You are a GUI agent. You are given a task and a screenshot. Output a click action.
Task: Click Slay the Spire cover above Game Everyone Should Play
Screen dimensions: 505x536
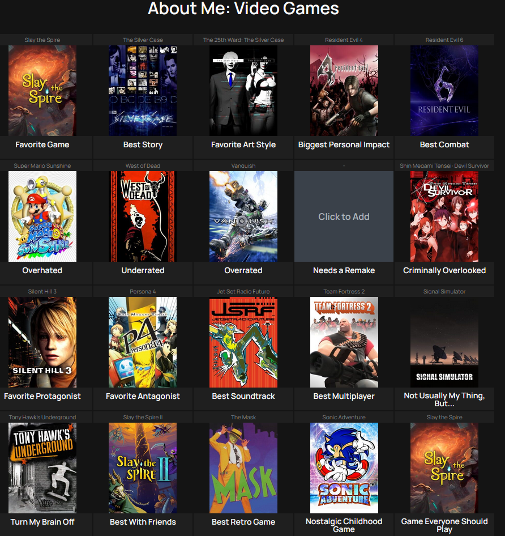point(444,468)
